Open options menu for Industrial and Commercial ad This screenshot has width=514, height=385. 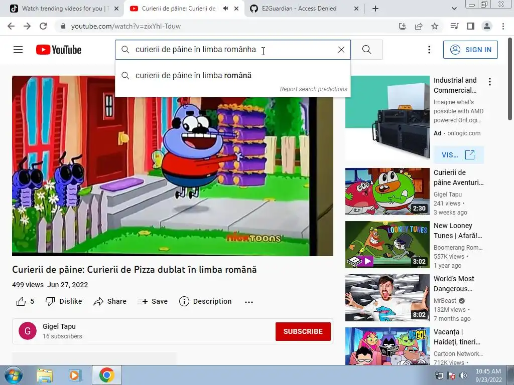coord(490,82)
